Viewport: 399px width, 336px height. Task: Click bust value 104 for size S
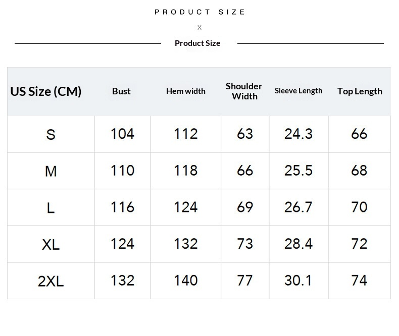[122, 134]
